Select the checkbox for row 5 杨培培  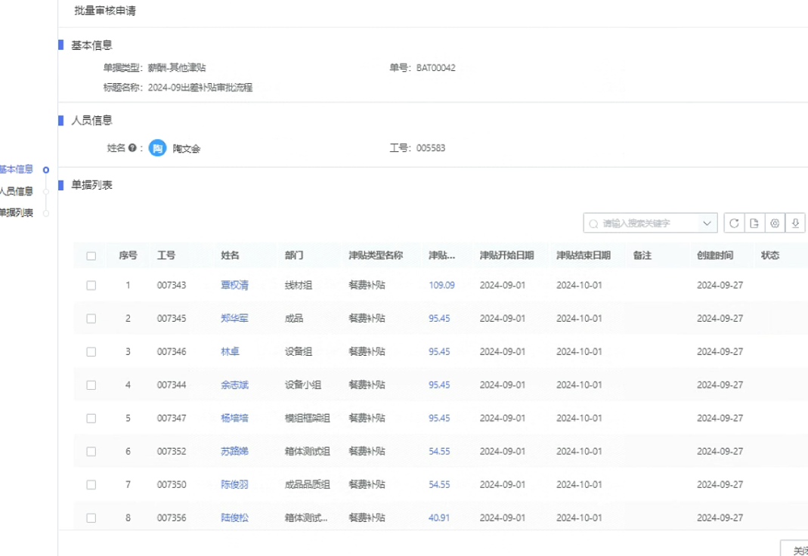click(91, 419)
